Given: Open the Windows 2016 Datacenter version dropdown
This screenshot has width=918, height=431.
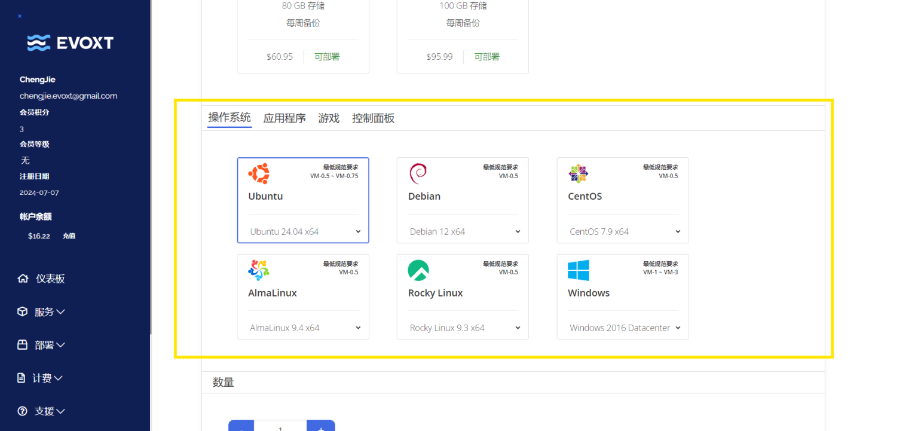Looking at the screenshot, I should pos(623,328).
